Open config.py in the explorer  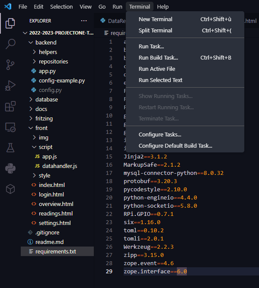(50, 90)
